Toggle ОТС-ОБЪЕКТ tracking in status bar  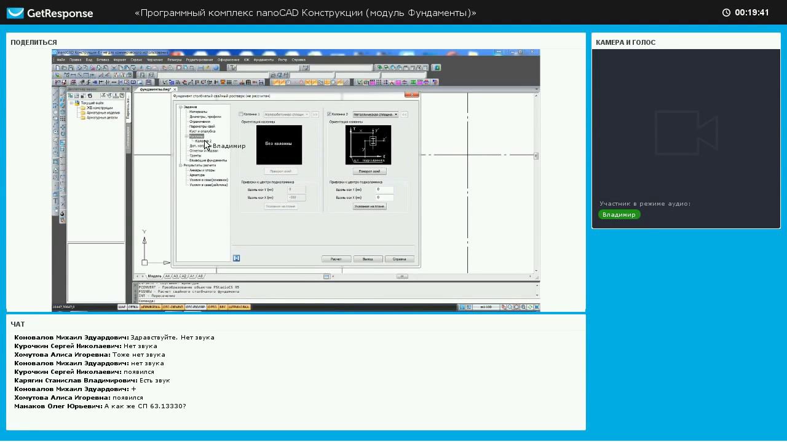(173, 307)
